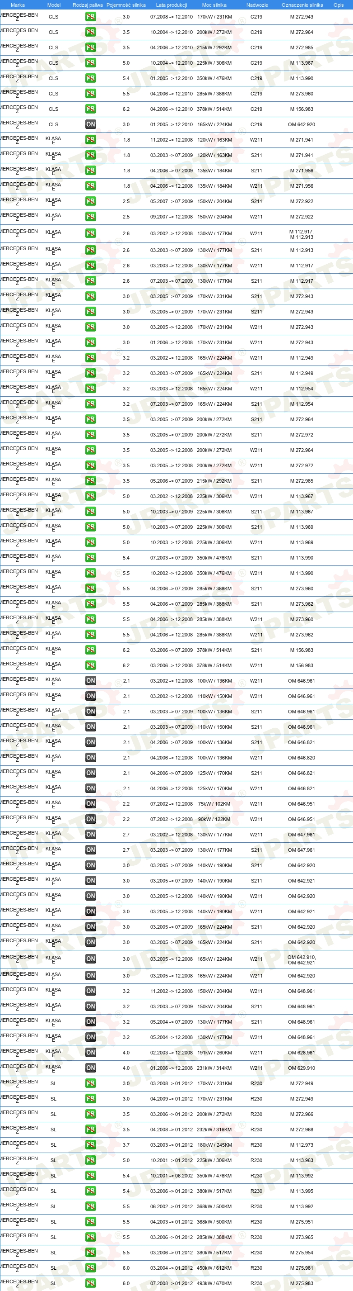Click the Oznaczenie silnika column header
This screenshot has height=1291, width=353.
(302, 5)
